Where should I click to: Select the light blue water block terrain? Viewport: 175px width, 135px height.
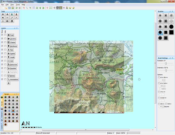click(x=9, y=111)
